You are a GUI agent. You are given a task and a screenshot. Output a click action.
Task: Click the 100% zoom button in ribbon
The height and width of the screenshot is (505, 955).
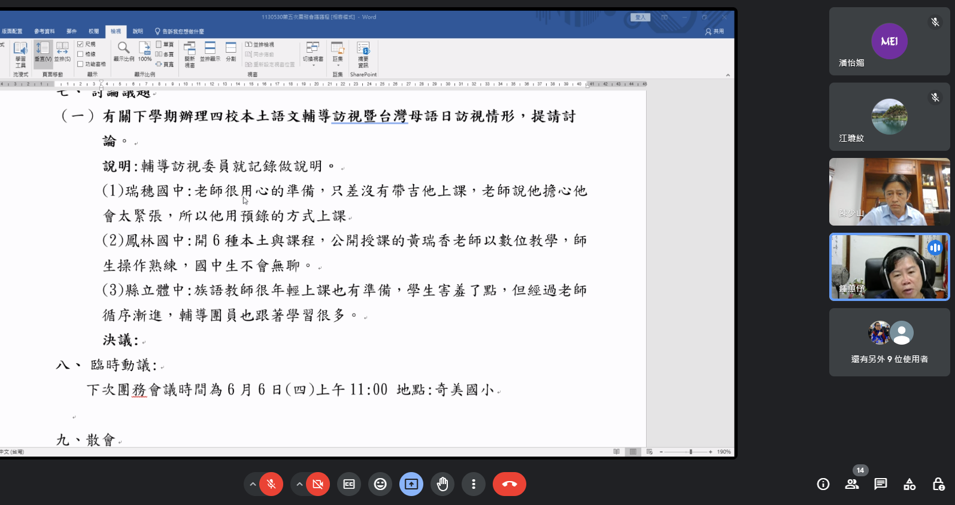pos(145,51)
